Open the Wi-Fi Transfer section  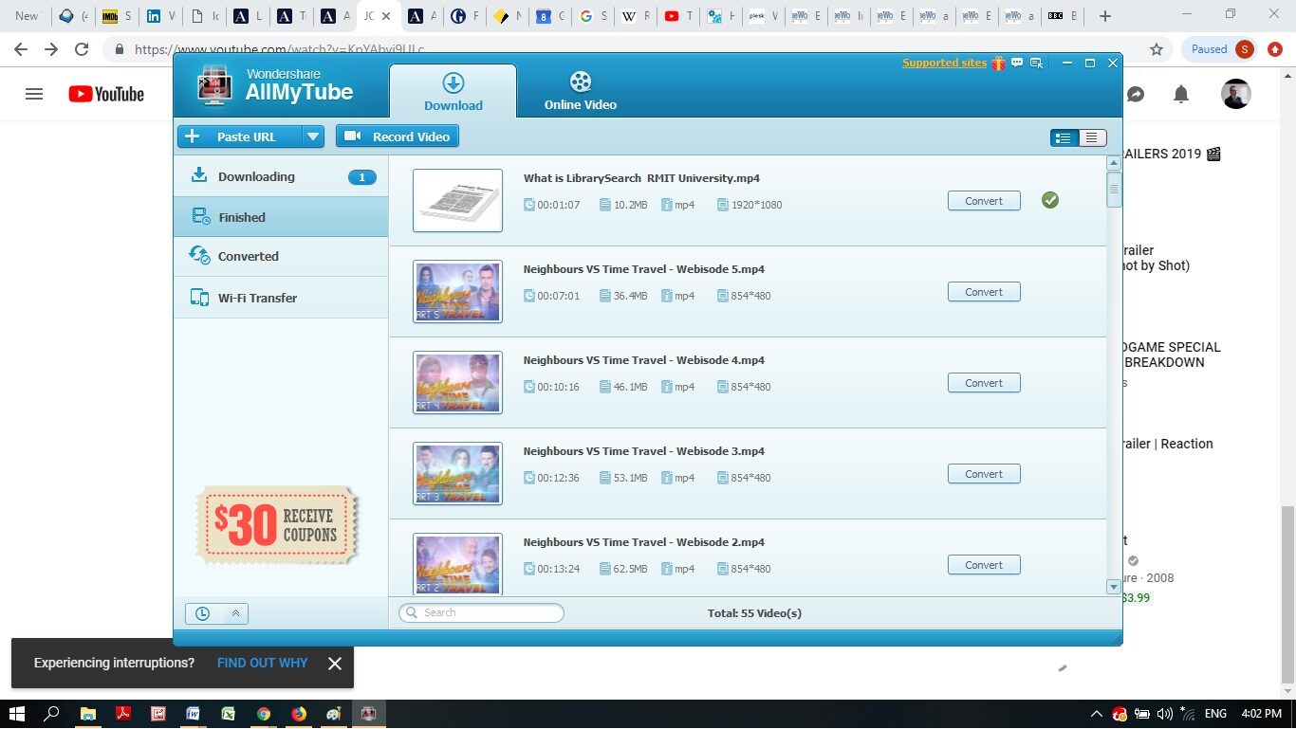(281, 298)
